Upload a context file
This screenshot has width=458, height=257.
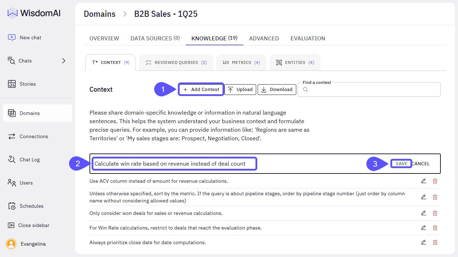pos(240,89)
